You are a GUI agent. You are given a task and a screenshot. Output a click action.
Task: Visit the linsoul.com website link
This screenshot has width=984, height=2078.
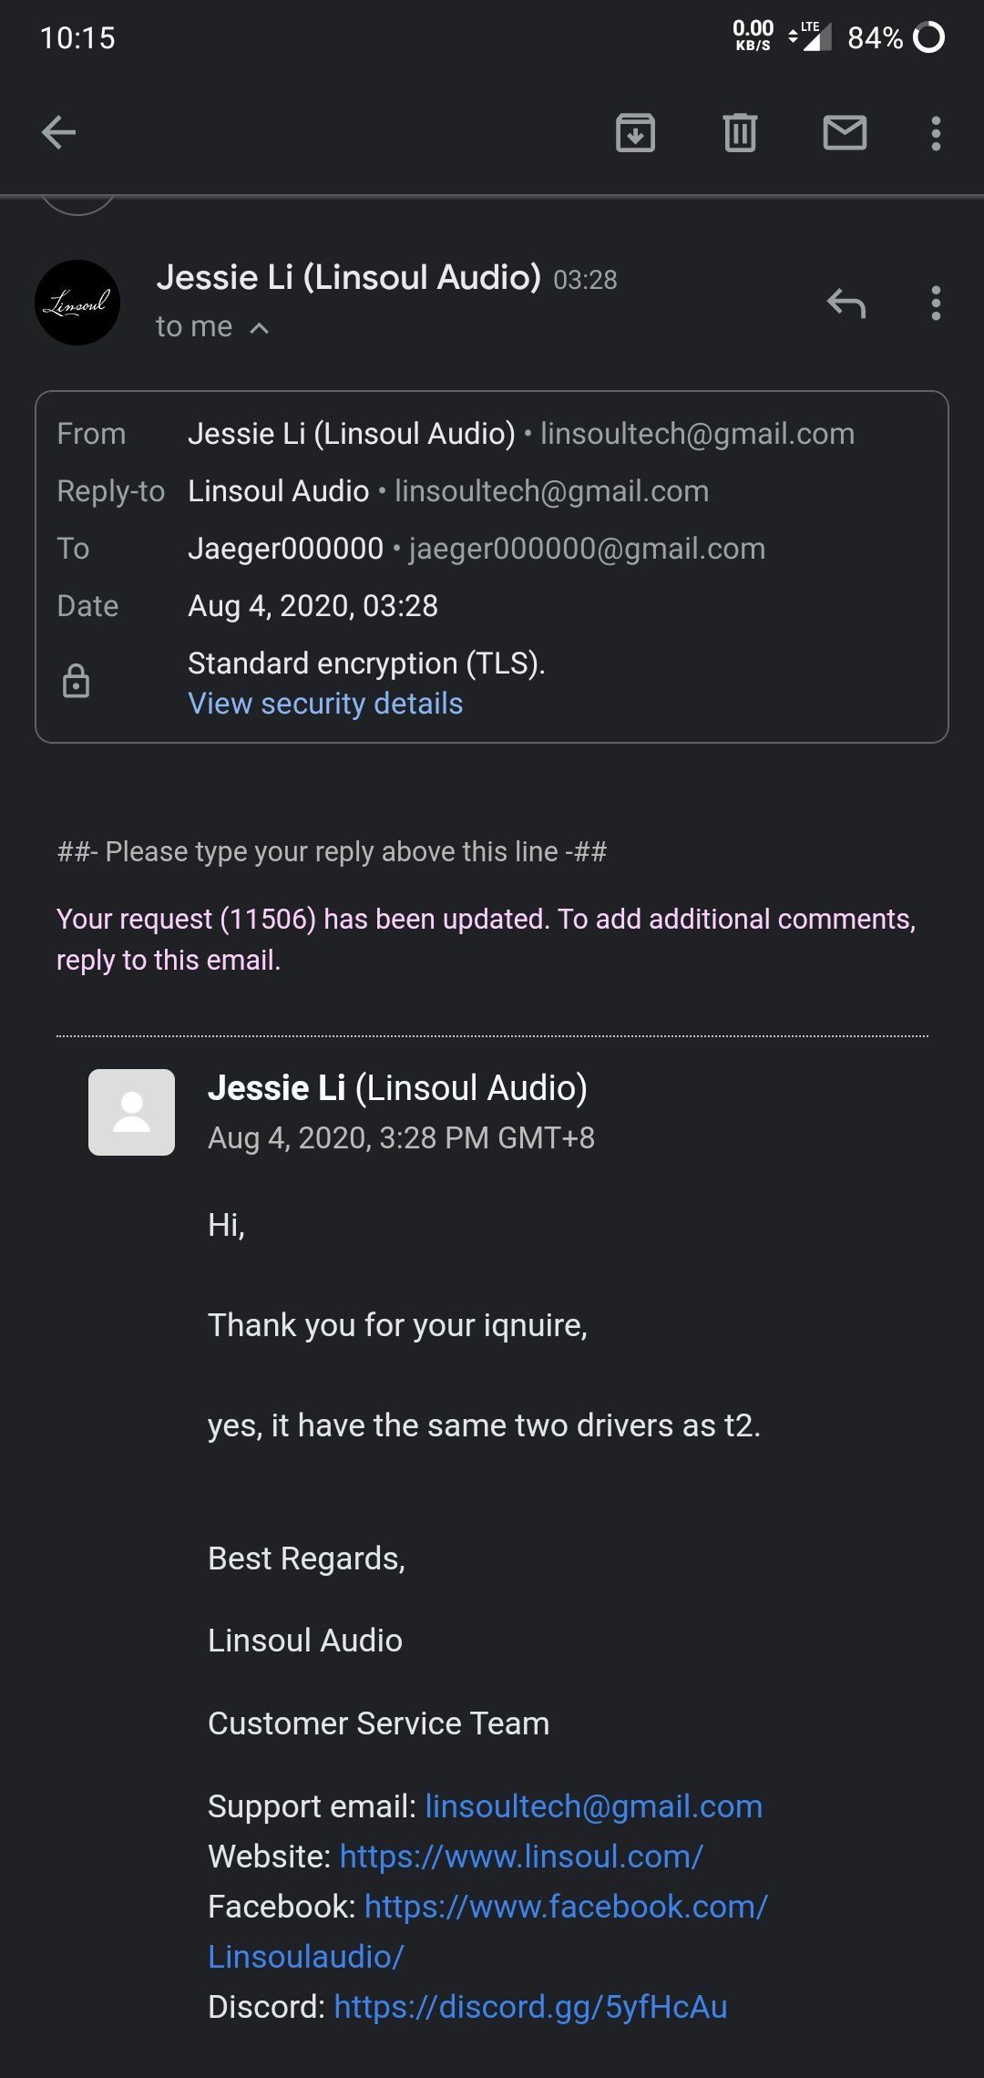[521, 1857]
